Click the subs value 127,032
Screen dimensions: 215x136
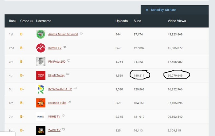tap(139, 48)
